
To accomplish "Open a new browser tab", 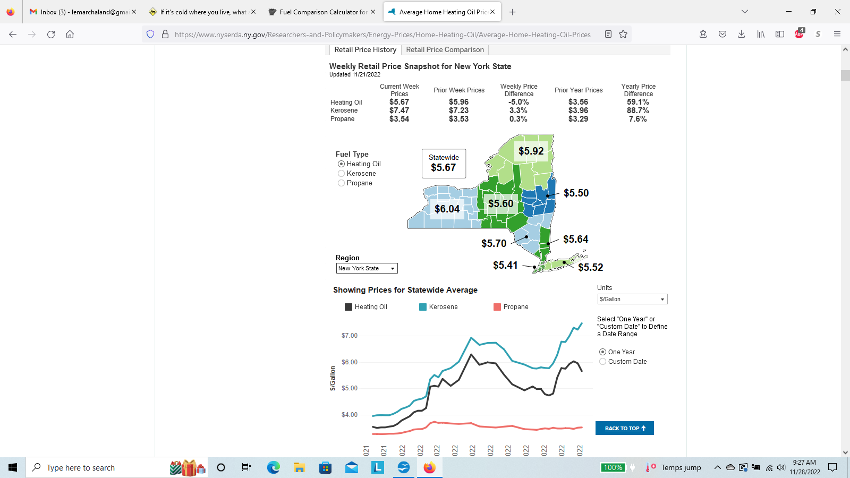I will 512,12.
